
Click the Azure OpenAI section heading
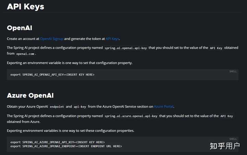[x=30, y=96]
